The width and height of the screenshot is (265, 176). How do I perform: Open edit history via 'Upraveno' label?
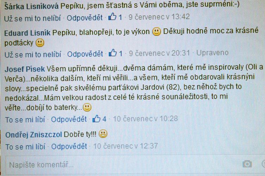click(212, 53)
